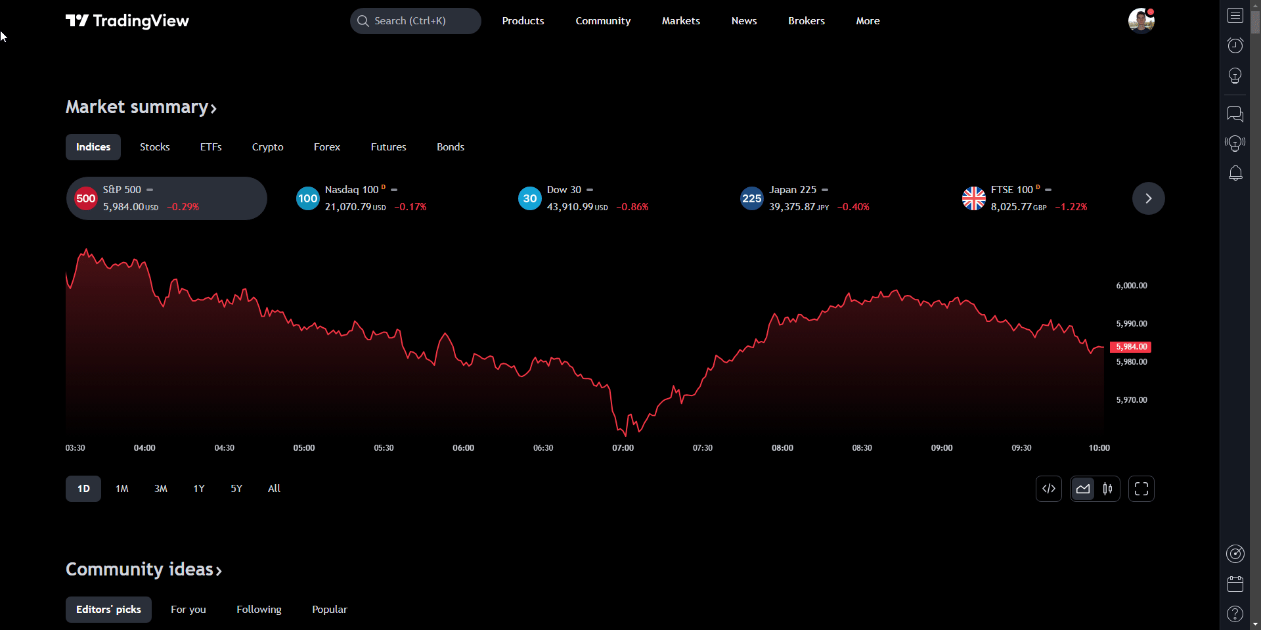
Task: Open the Chats speech bubble icon
Action: [1235, 114]
